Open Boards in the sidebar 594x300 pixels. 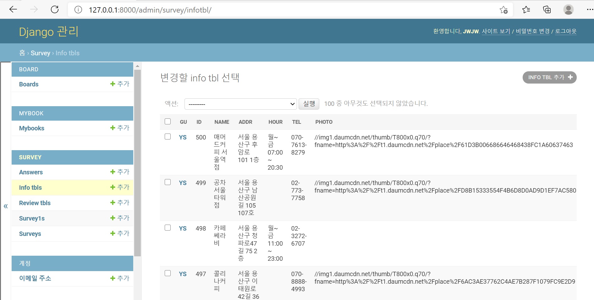(29, 84)
